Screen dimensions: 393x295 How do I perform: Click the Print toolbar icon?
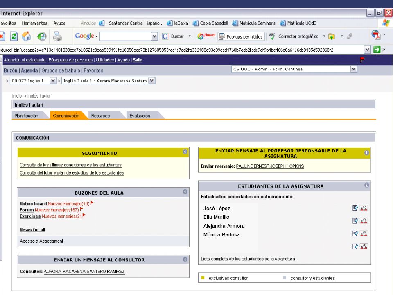[57, 36]
